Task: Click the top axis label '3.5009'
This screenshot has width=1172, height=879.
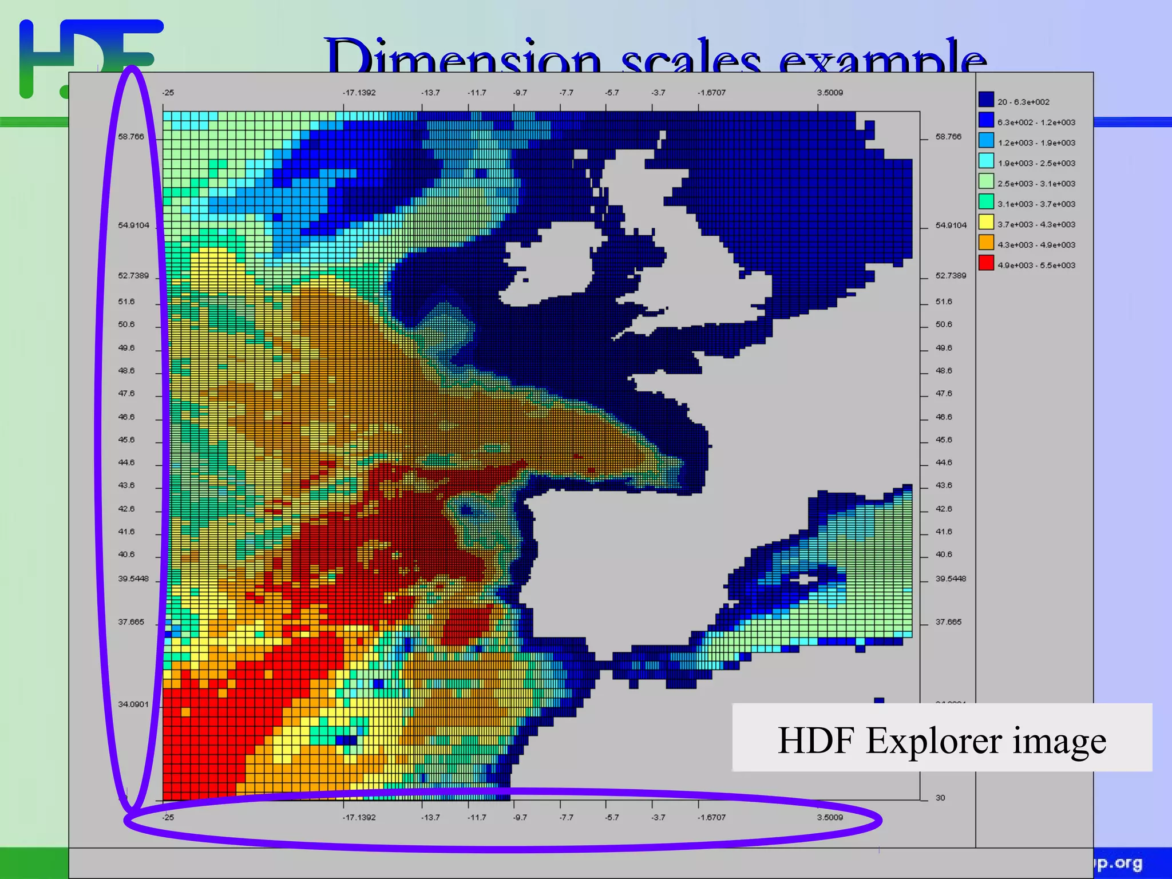Action: click(x=830, y=93)
